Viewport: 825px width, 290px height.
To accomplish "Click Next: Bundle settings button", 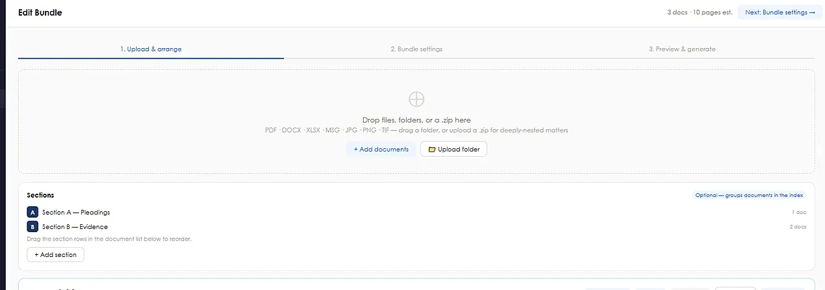I will point(780,12).
